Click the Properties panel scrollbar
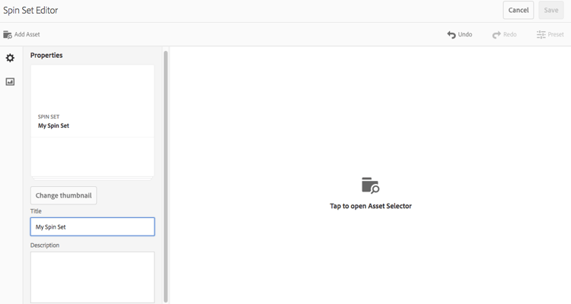571x304 pixels. click(166, 176)
